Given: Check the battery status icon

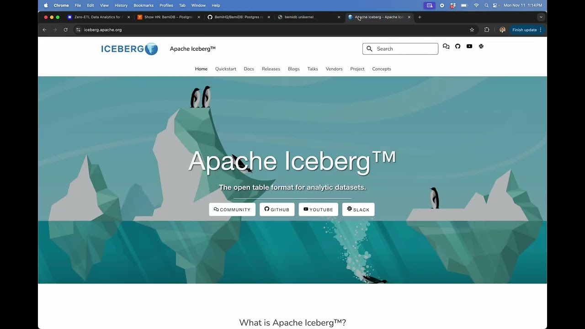Looking at the screenshot, I should point(464,5).
